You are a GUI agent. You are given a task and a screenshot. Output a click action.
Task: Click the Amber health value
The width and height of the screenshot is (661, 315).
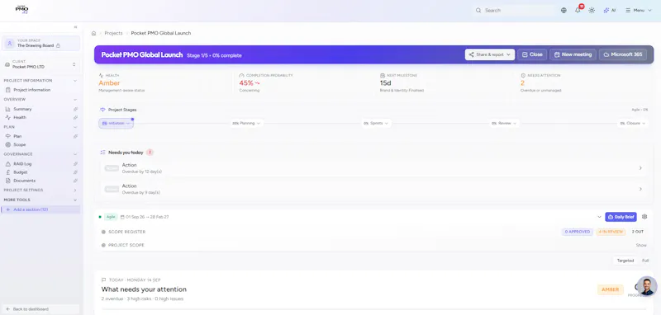pyautogui.click(x=109, y=83)
